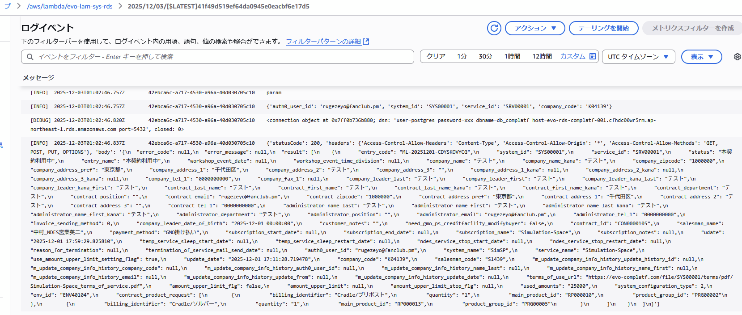The width and height of the screenshot is (742, 315).
Task: Choose the 12時間 time range
Action: pos(542,56)
